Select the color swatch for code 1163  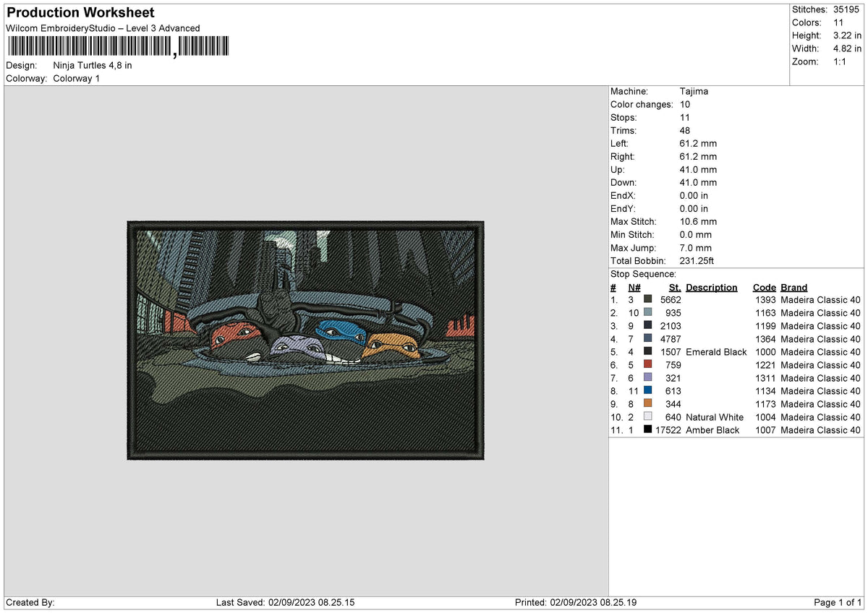[648, 313]
